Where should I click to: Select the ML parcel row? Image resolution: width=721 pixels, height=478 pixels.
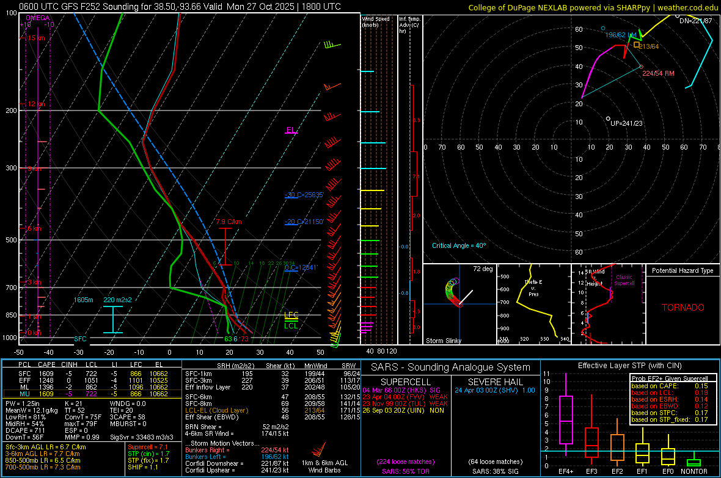[x=92, y=387]
